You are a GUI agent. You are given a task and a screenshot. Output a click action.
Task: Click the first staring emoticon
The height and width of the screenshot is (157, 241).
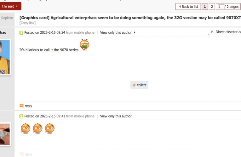(26, 128)
